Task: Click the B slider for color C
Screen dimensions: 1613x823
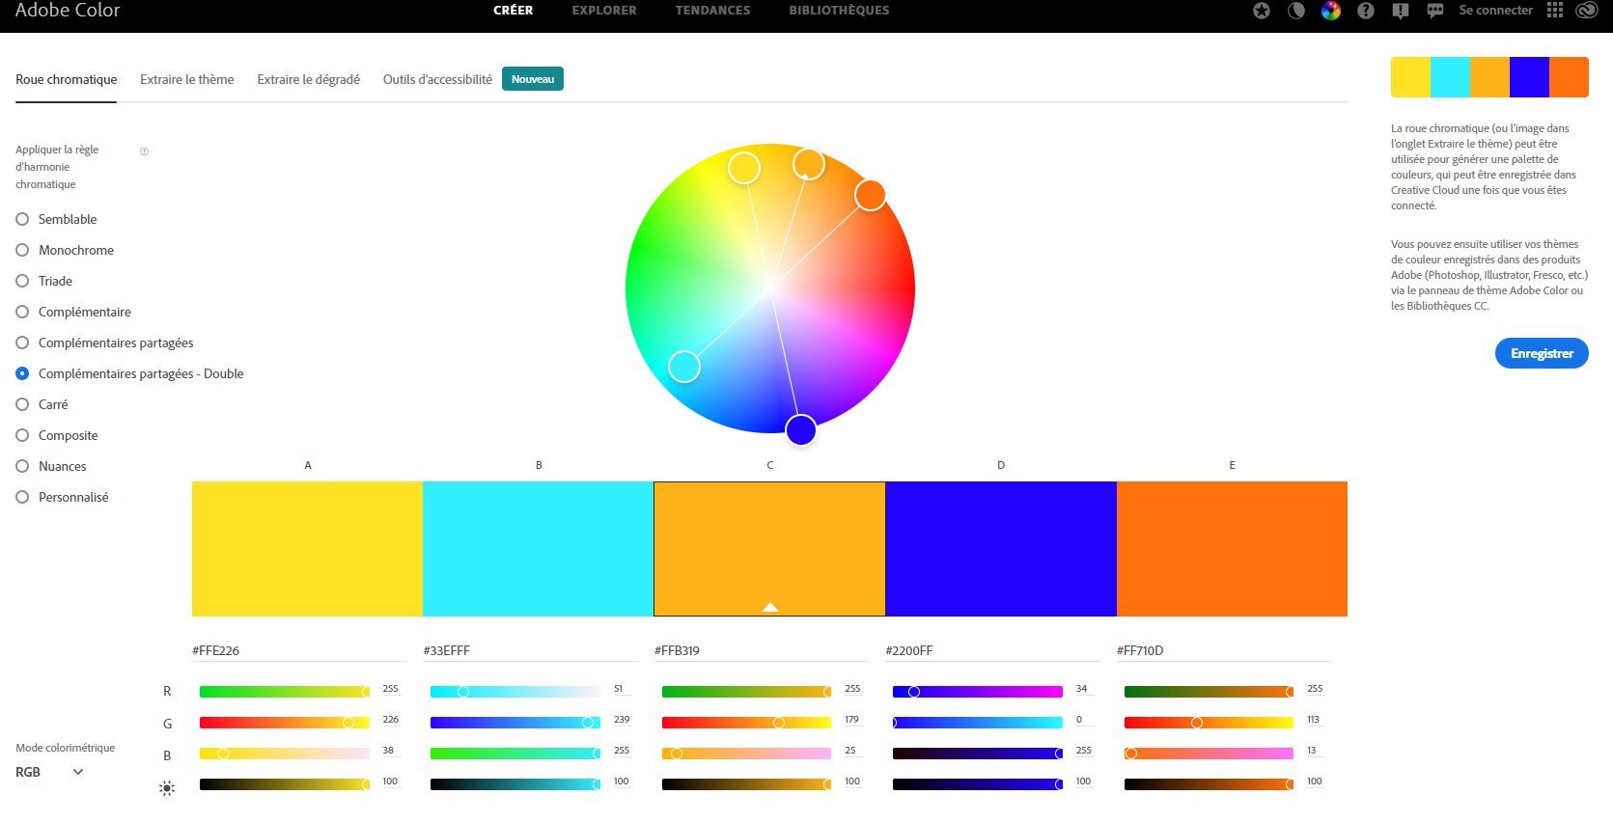Action: coord(746,754)
